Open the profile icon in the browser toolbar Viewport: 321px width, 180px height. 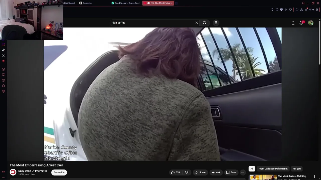point(301,10)
